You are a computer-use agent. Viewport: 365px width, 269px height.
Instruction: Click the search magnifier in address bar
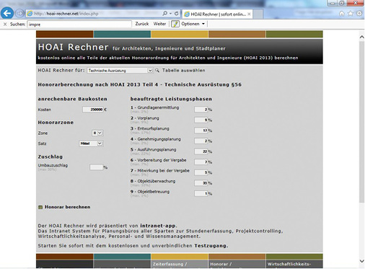pyautogui.click(x=164, y=14)
